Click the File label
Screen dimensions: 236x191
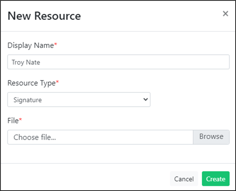[13, 121]
